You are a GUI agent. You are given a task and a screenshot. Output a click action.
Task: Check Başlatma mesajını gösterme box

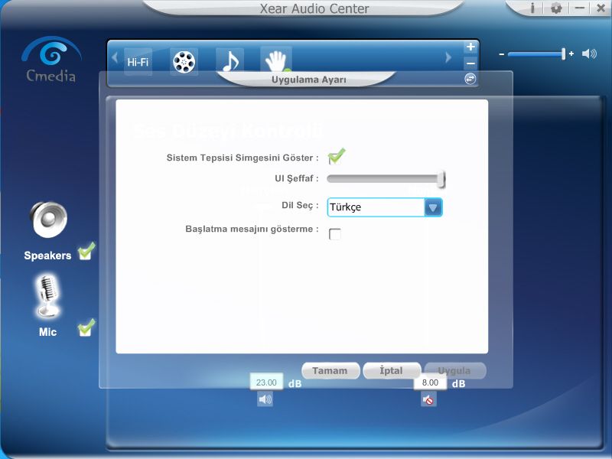(335, 234)
